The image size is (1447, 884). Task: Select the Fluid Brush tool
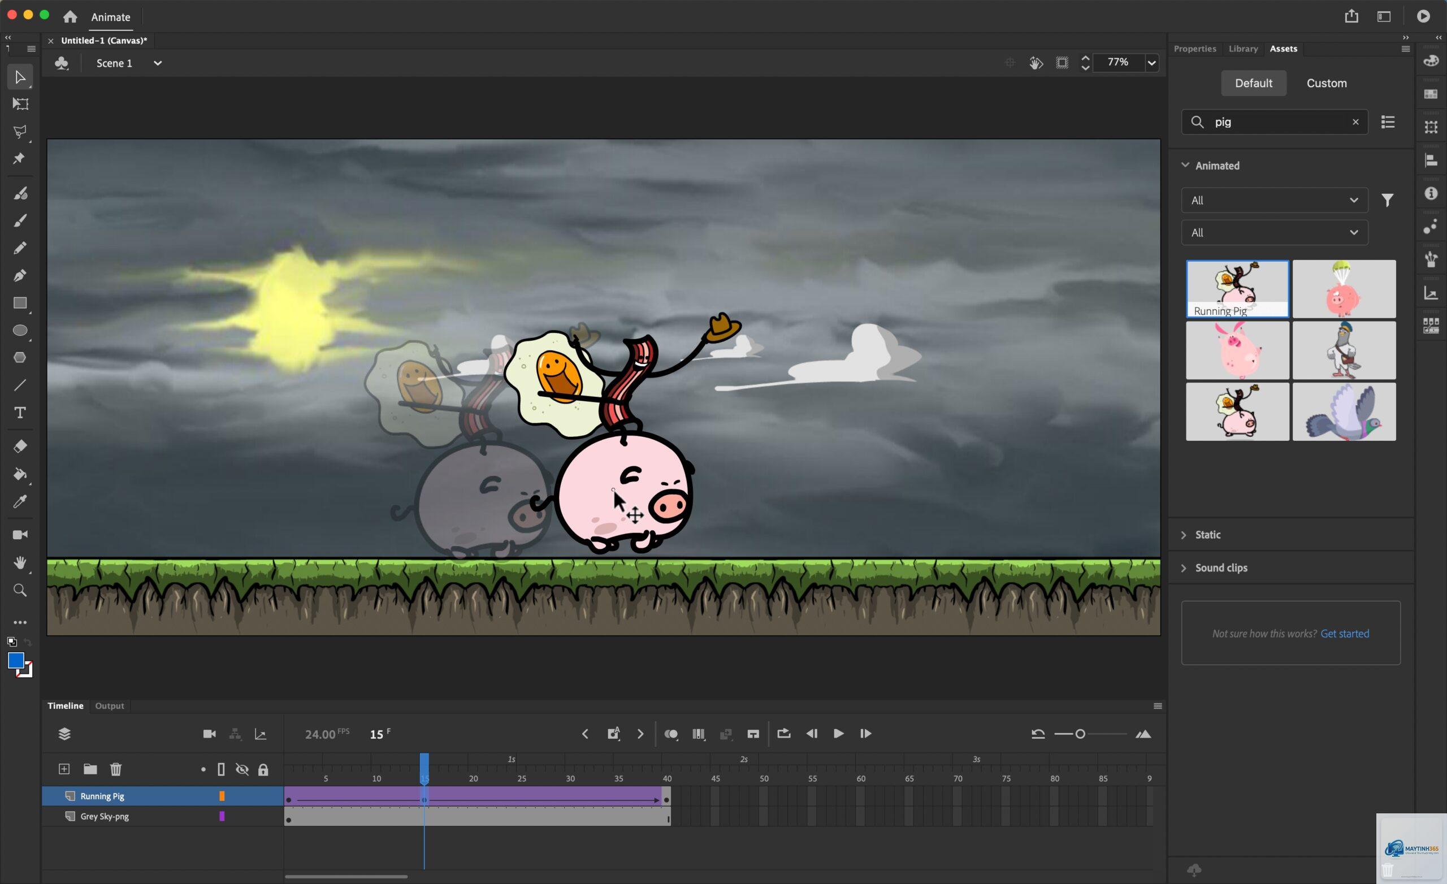click(x=20, y=193)
